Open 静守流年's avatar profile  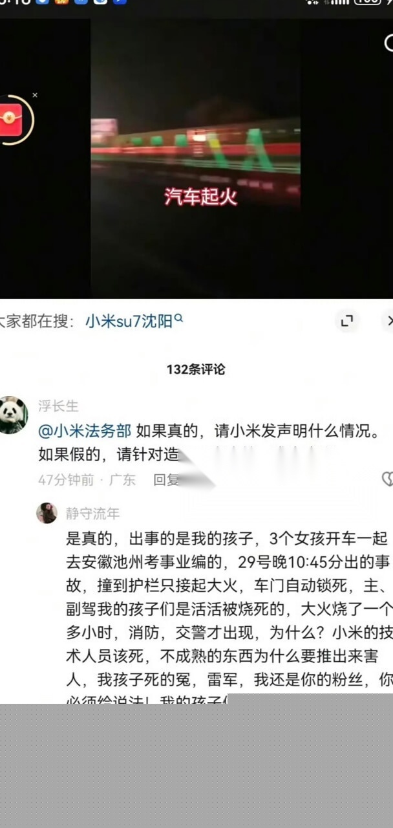(47, 513)
